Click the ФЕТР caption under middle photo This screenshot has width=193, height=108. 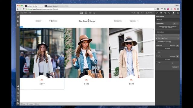tap(87, 84)
